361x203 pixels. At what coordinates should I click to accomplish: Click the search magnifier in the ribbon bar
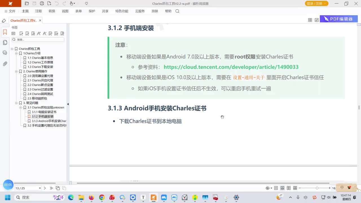point(177,11)
